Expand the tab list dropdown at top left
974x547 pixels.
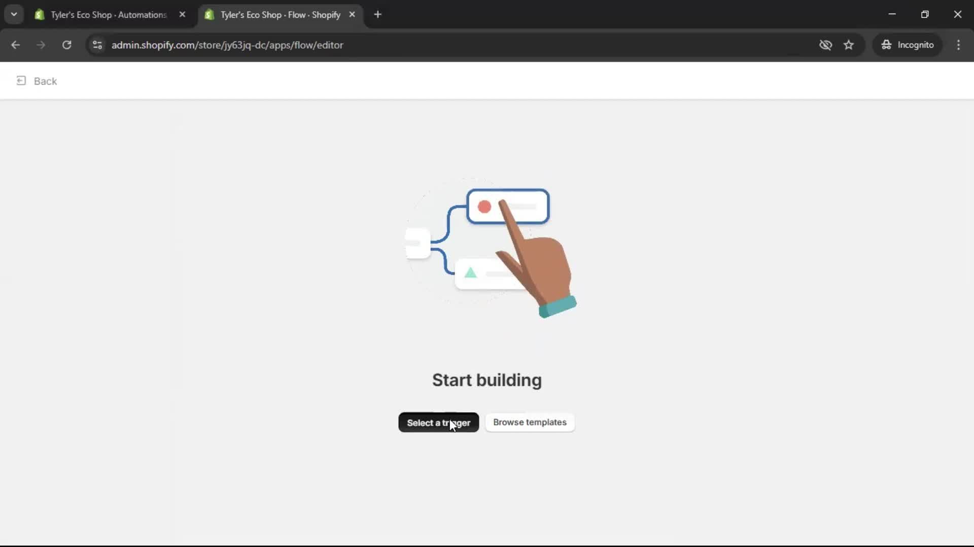[x=14, y=14]
